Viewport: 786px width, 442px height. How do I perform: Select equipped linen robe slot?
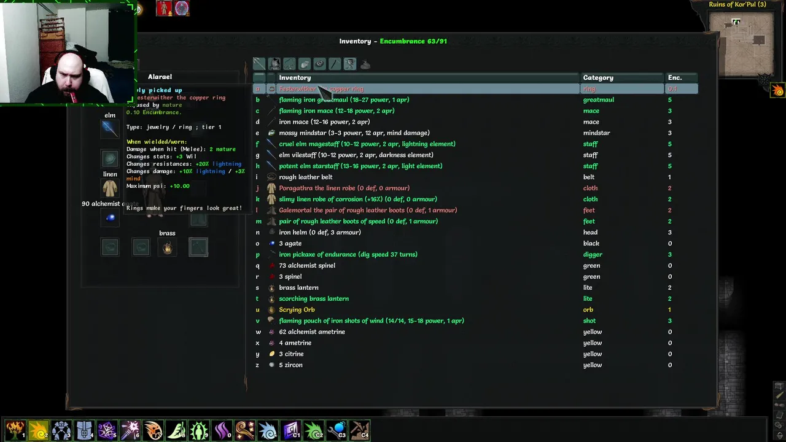click(x=110, y=188)
